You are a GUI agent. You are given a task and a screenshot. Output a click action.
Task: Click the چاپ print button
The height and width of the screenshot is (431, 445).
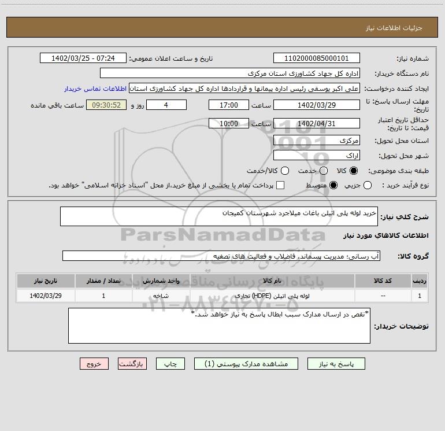pyautogui.click(x=170, y=364)
